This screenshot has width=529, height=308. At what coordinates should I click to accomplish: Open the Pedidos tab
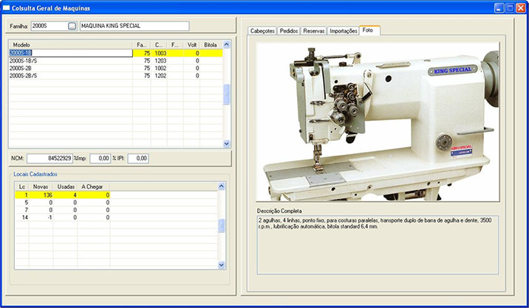[289, 31]
